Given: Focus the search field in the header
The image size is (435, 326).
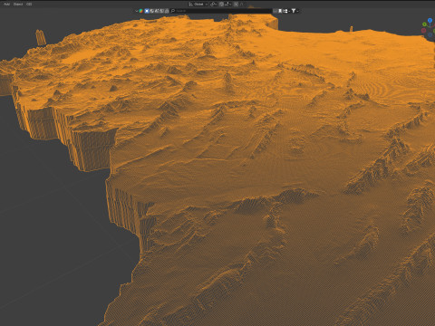Looking at the screenshot, I should 221,11.
